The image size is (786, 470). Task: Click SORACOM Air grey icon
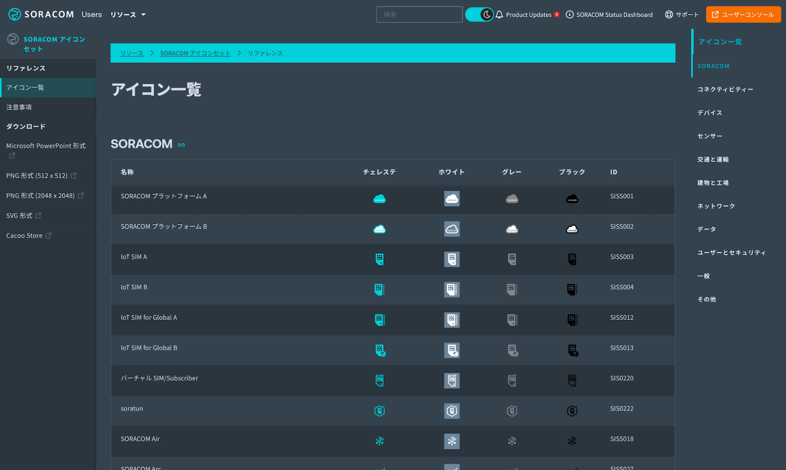[x=512, y=441]
